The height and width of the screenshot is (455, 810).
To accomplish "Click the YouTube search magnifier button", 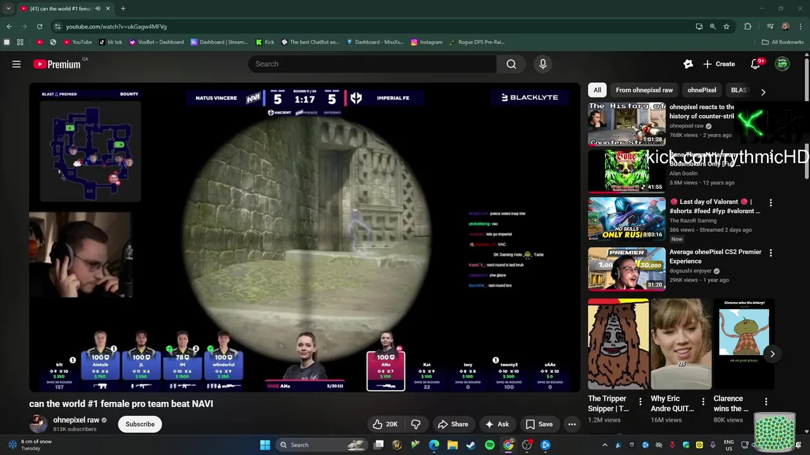I will [511, 64].
